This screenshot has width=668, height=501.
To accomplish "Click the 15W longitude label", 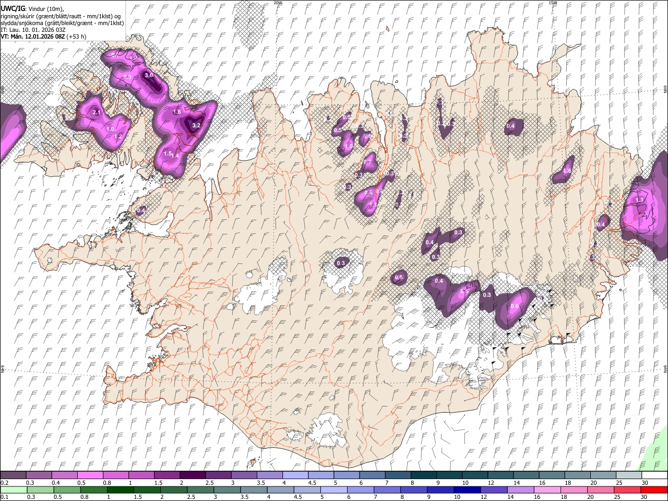I will pyautogui.click(x=553, y=3).
